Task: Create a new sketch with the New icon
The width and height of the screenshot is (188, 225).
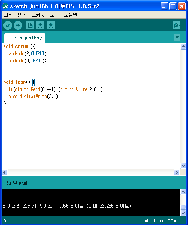Action: pos(30,26)
